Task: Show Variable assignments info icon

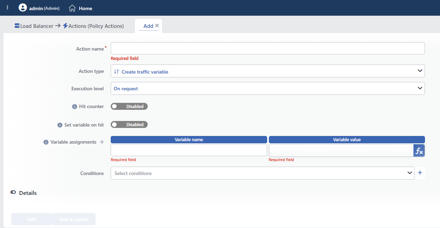Action: point(46,142)
